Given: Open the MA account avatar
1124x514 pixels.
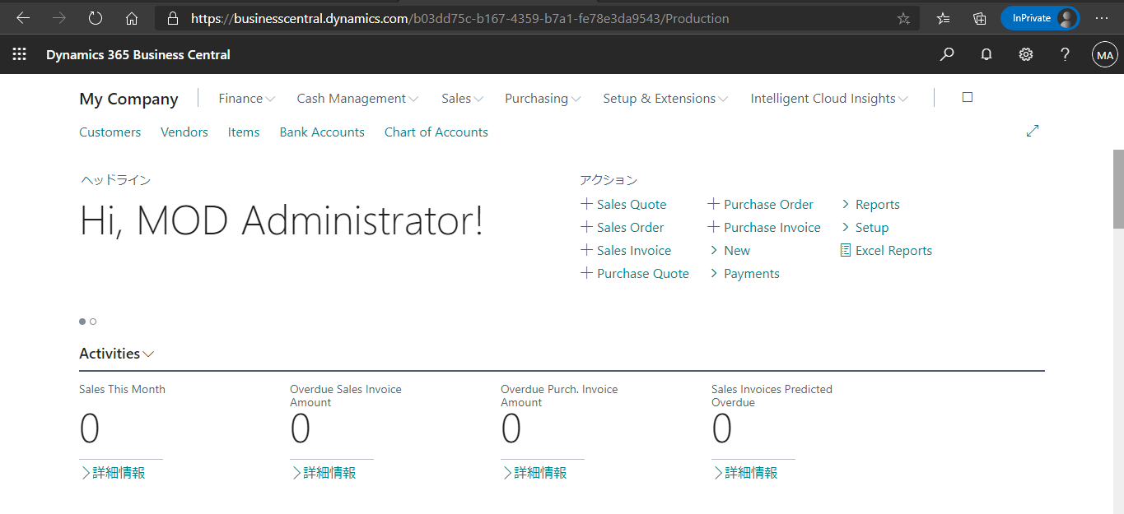Looking at the screenshot, I should click(1104, 54).
